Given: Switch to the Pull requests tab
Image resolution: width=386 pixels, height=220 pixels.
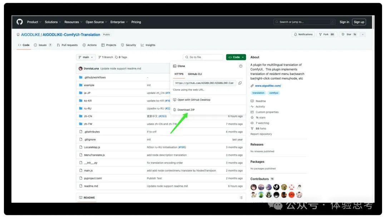Looking at the screenshot, I should (x=67, y=45).
